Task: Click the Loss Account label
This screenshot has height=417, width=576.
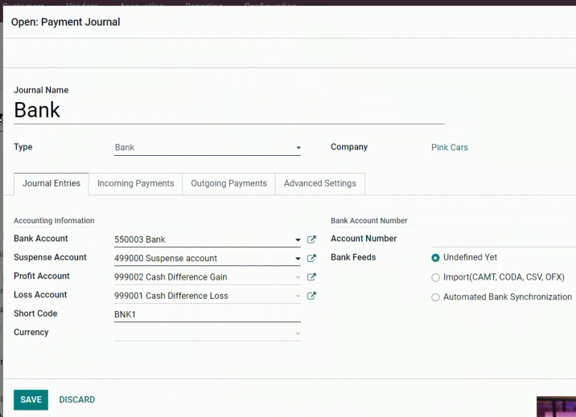Action: click(40, 295)
